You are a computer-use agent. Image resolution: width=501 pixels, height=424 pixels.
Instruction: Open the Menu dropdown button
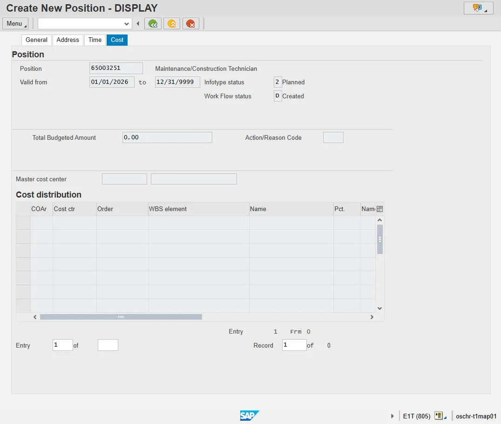[15, 24]
